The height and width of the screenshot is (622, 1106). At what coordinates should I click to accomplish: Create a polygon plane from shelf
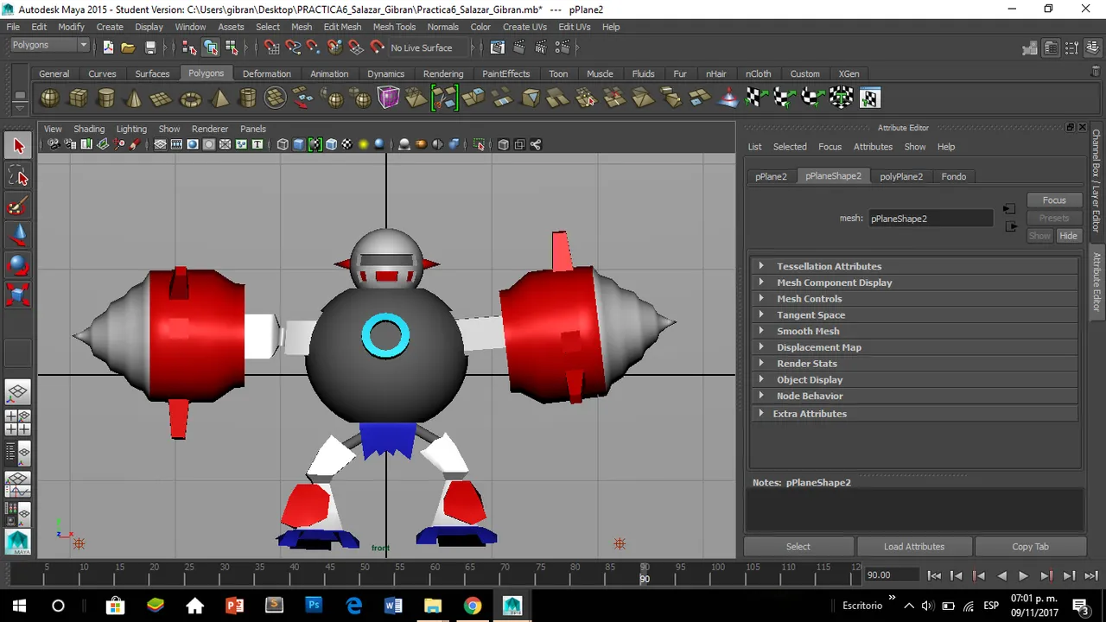[161, 98]
